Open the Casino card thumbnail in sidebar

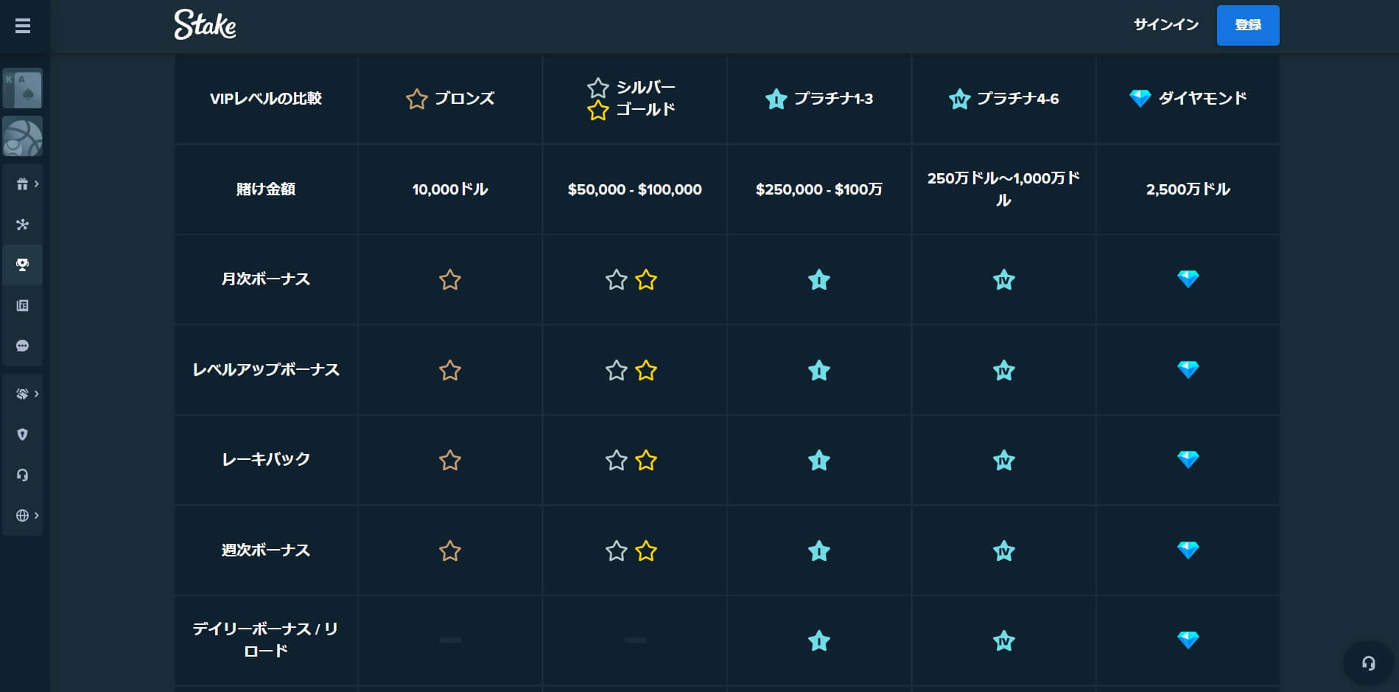pyautogui.click(x=23, y=88)
